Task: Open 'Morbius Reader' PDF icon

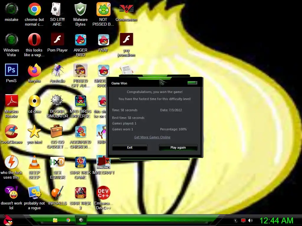Action: [x=12, y=101]
